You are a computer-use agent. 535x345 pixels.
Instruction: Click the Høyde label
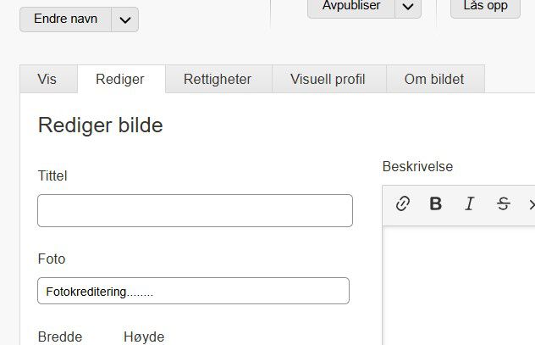click(144, 337)
